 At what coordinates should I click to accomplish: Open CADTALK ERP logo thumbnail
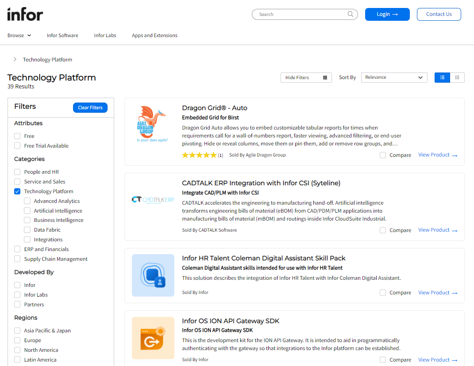(x=153, y=200)
